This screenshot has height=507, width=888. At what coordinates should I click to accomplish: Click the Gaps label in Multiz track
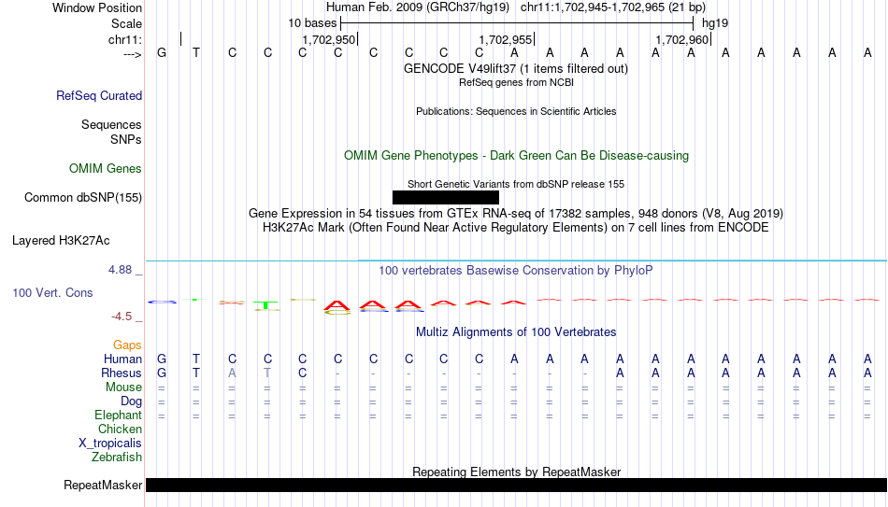tap(127, 345)
